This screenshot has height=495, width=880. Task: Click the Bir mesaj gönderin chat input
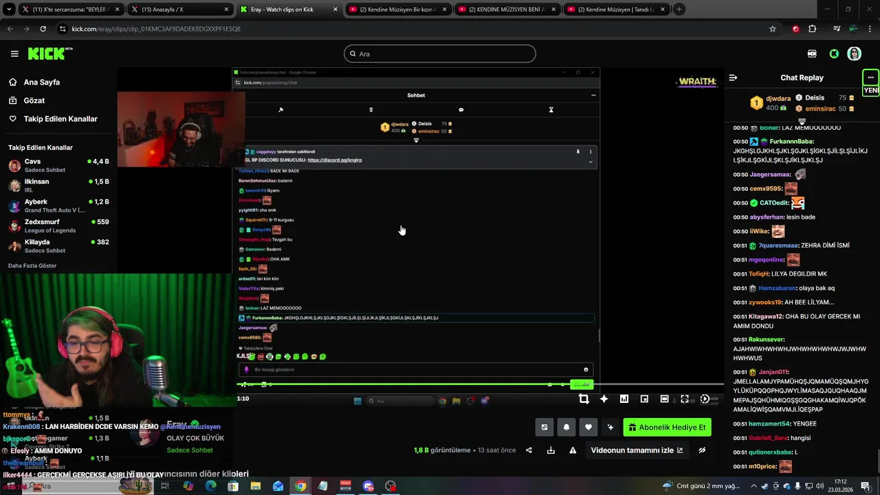click(415, 370)
